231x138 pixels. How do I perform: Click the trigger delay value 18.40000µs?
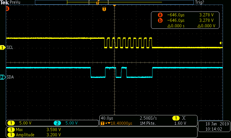[x=121, y=123]
